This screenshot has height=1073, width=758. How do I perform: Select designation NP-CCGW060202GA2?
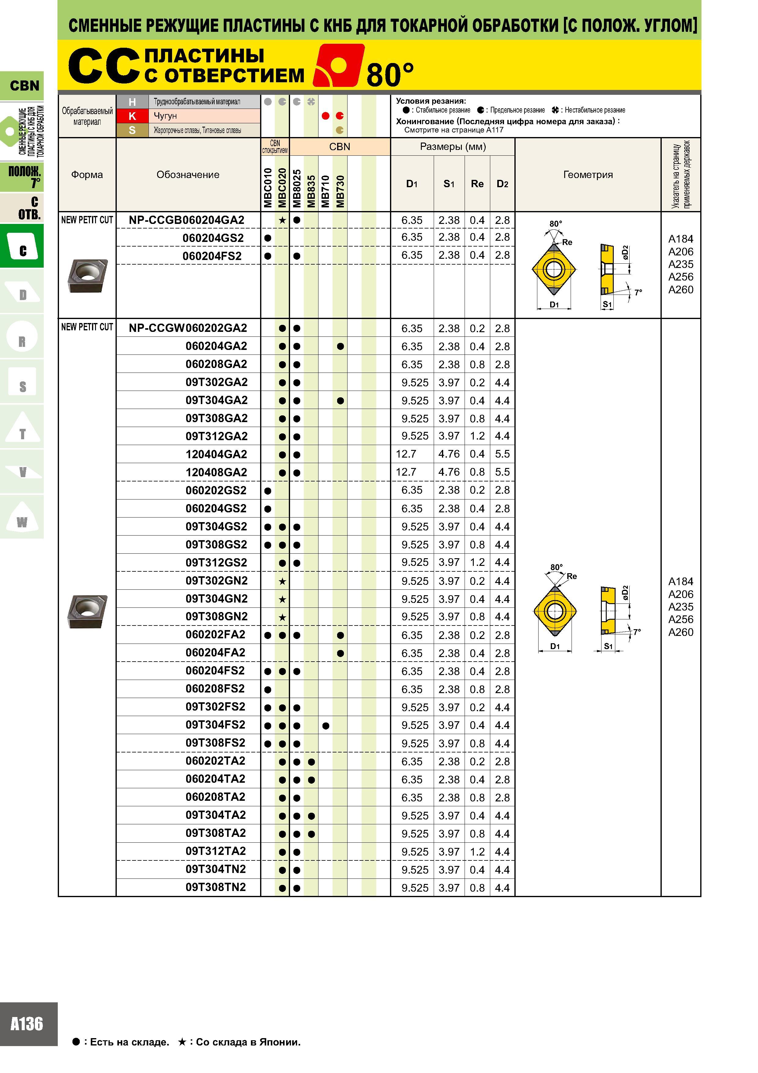188,328
